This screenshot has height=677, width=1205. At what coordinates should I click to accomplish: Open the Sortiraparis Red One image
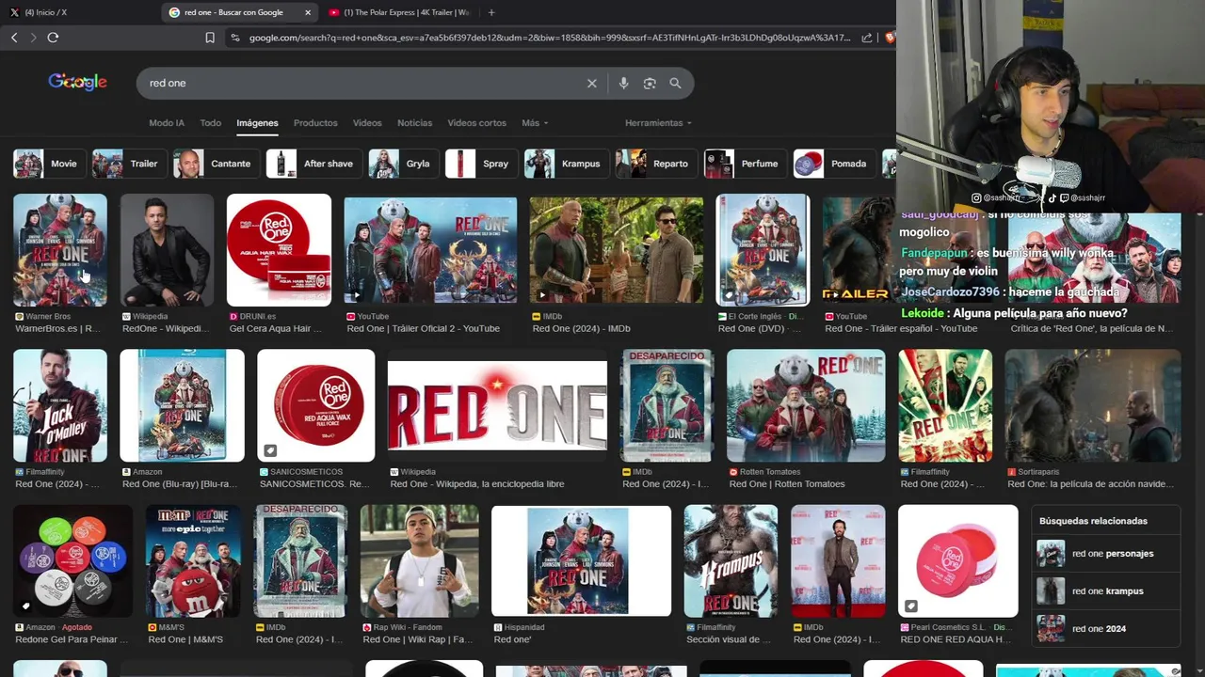pyautogui.click(x=1093, y=405)
